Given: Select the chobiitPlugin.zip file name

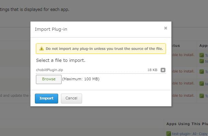Looking at the screenshot, I should pos(50,70).
